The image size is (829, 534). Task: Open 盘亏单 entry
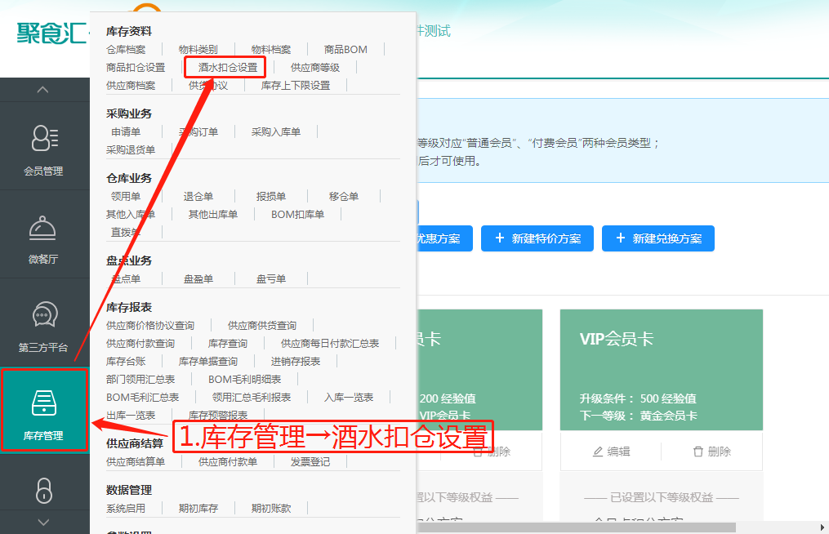tap(270, 279)
